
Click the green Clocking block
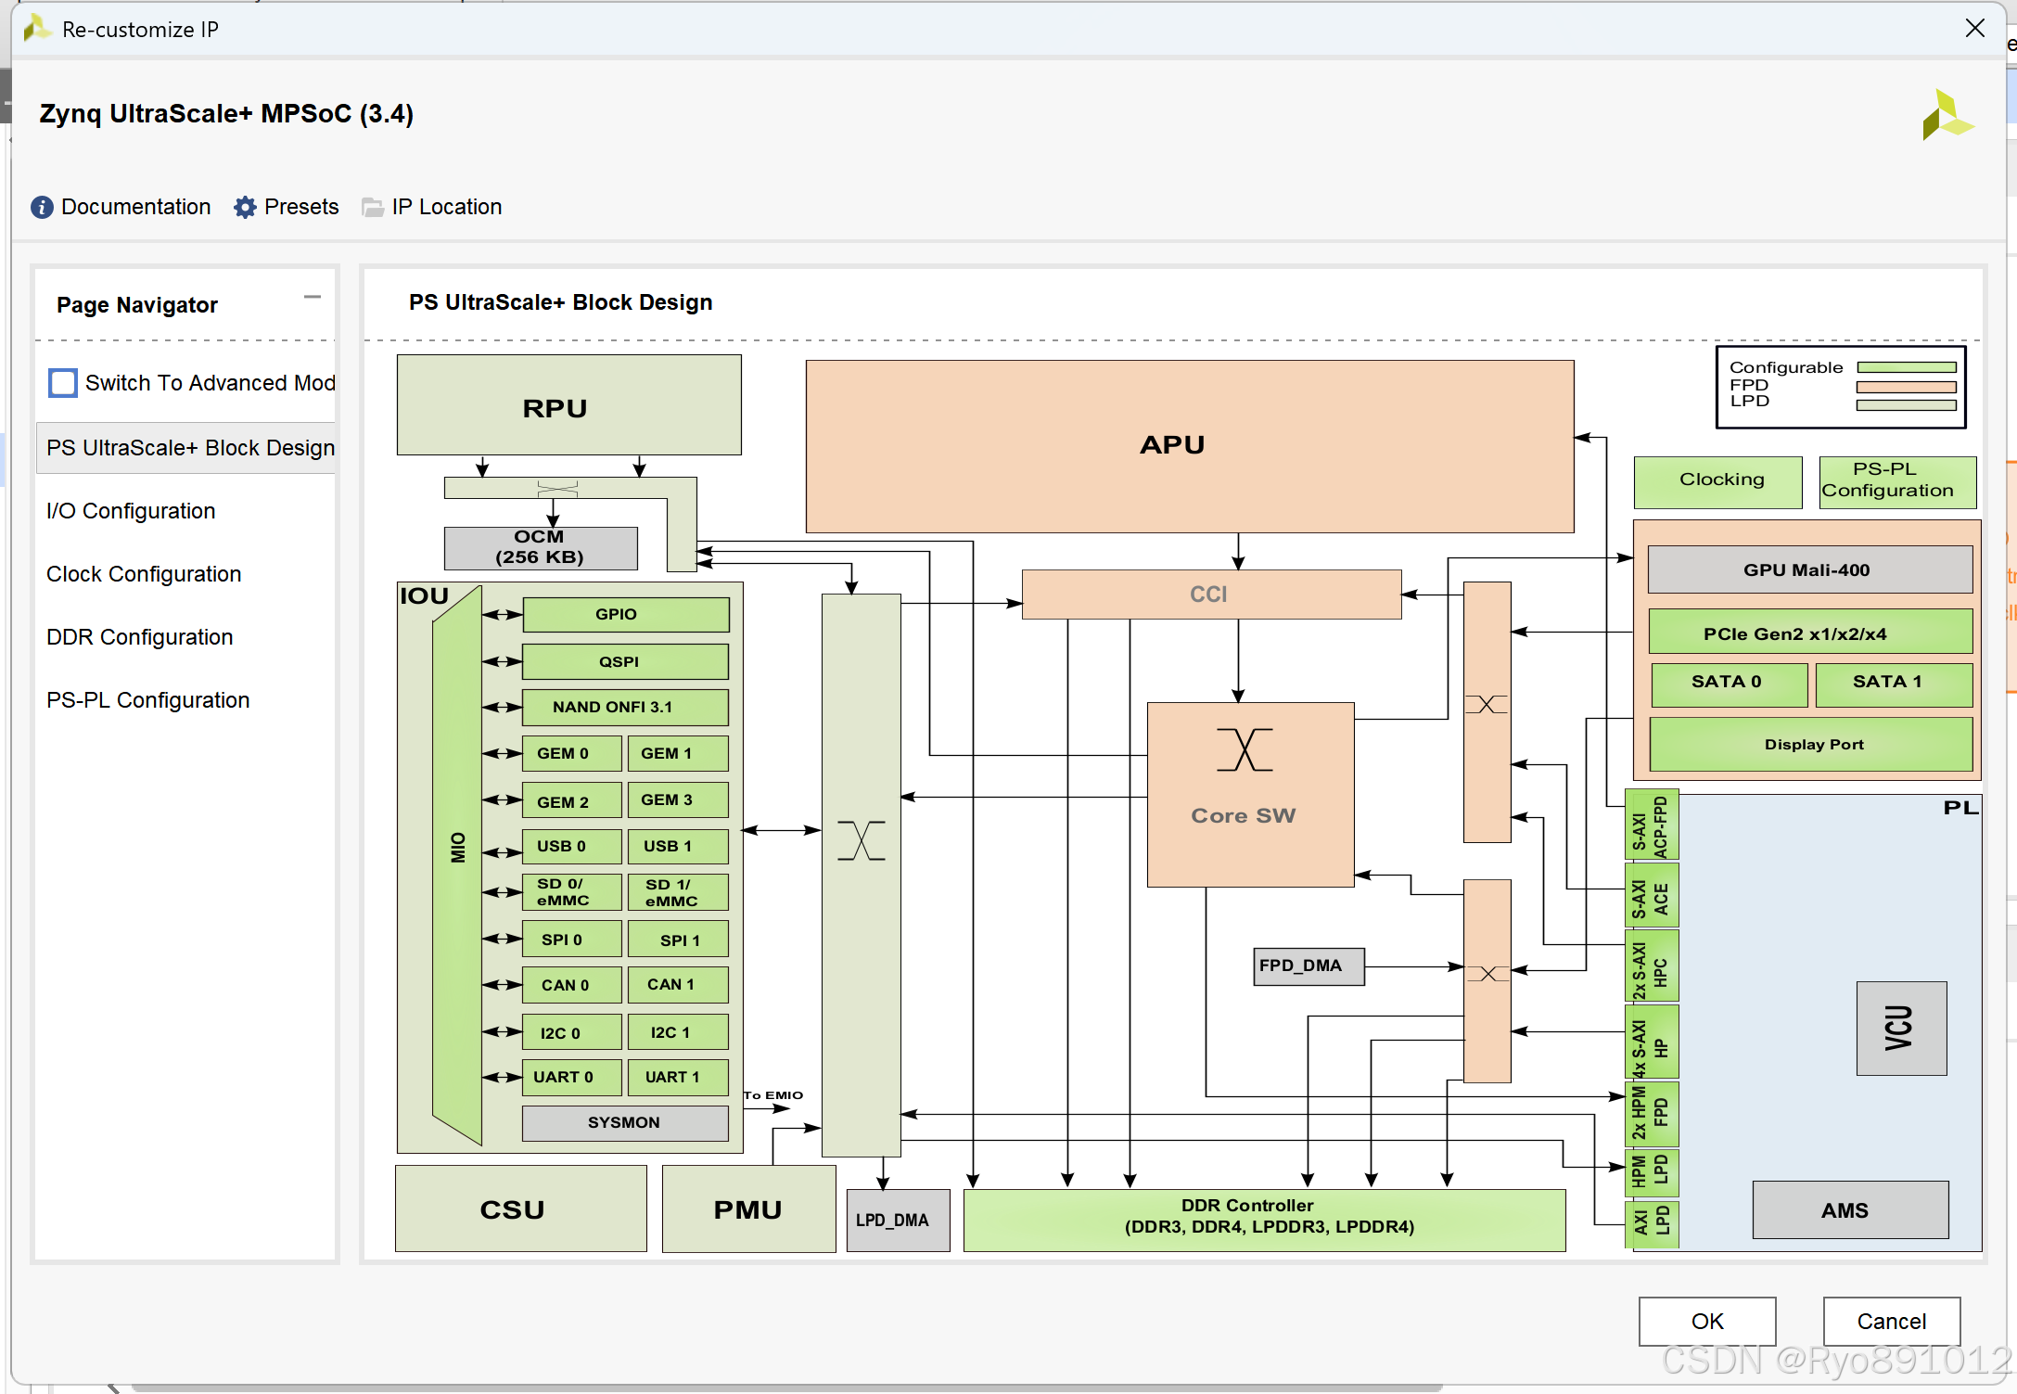pos(1717,480)
